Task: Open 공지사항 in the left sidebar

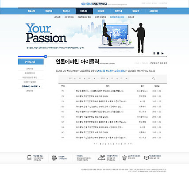Action: [x=30, y=69]
